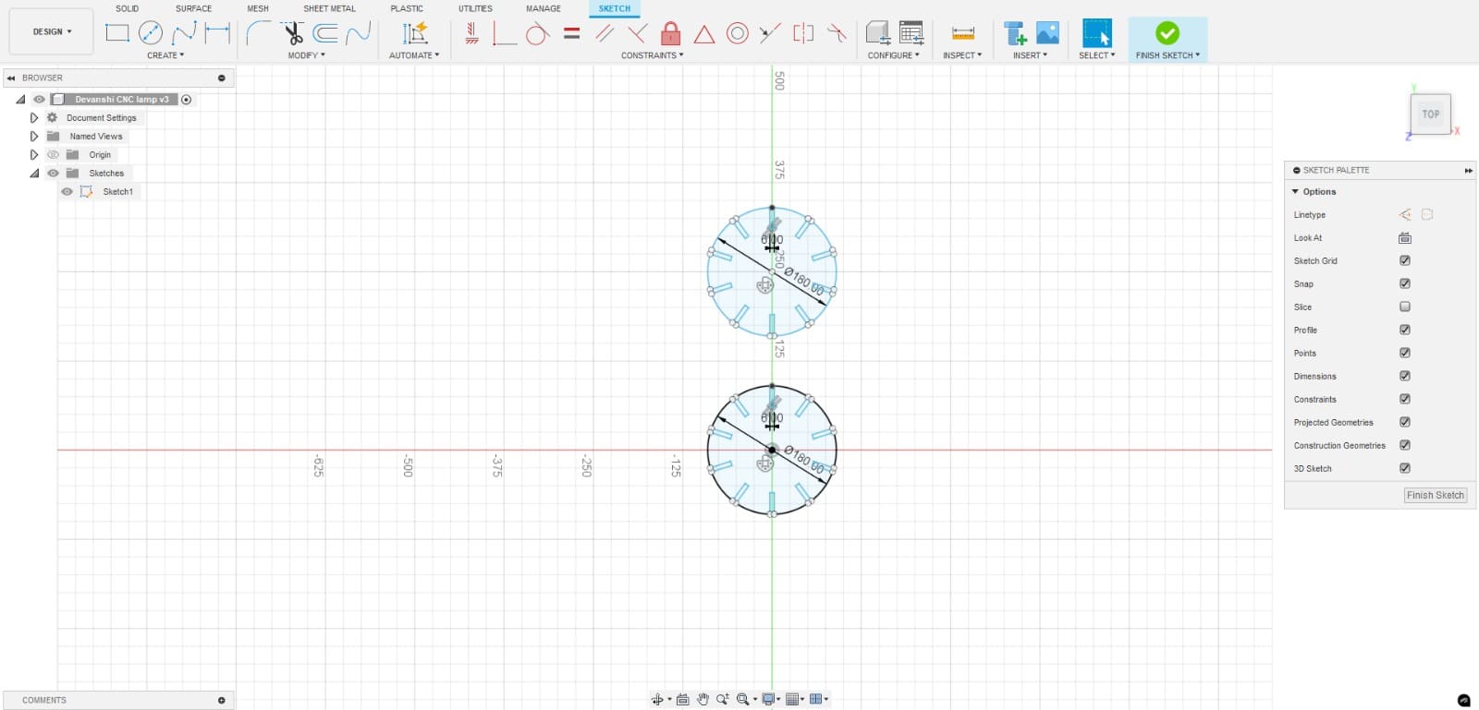Viewport: 1479px width, 710px height.
Task: Select the Circle sketch tool
Action: point(151,33)
